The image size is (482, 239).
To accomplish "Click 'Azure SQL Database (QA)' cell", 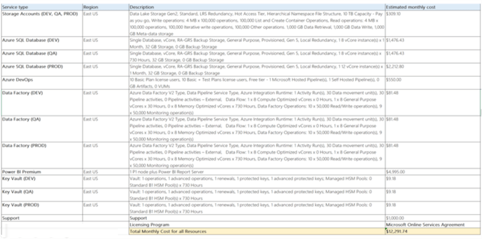I will click(42, 57).
